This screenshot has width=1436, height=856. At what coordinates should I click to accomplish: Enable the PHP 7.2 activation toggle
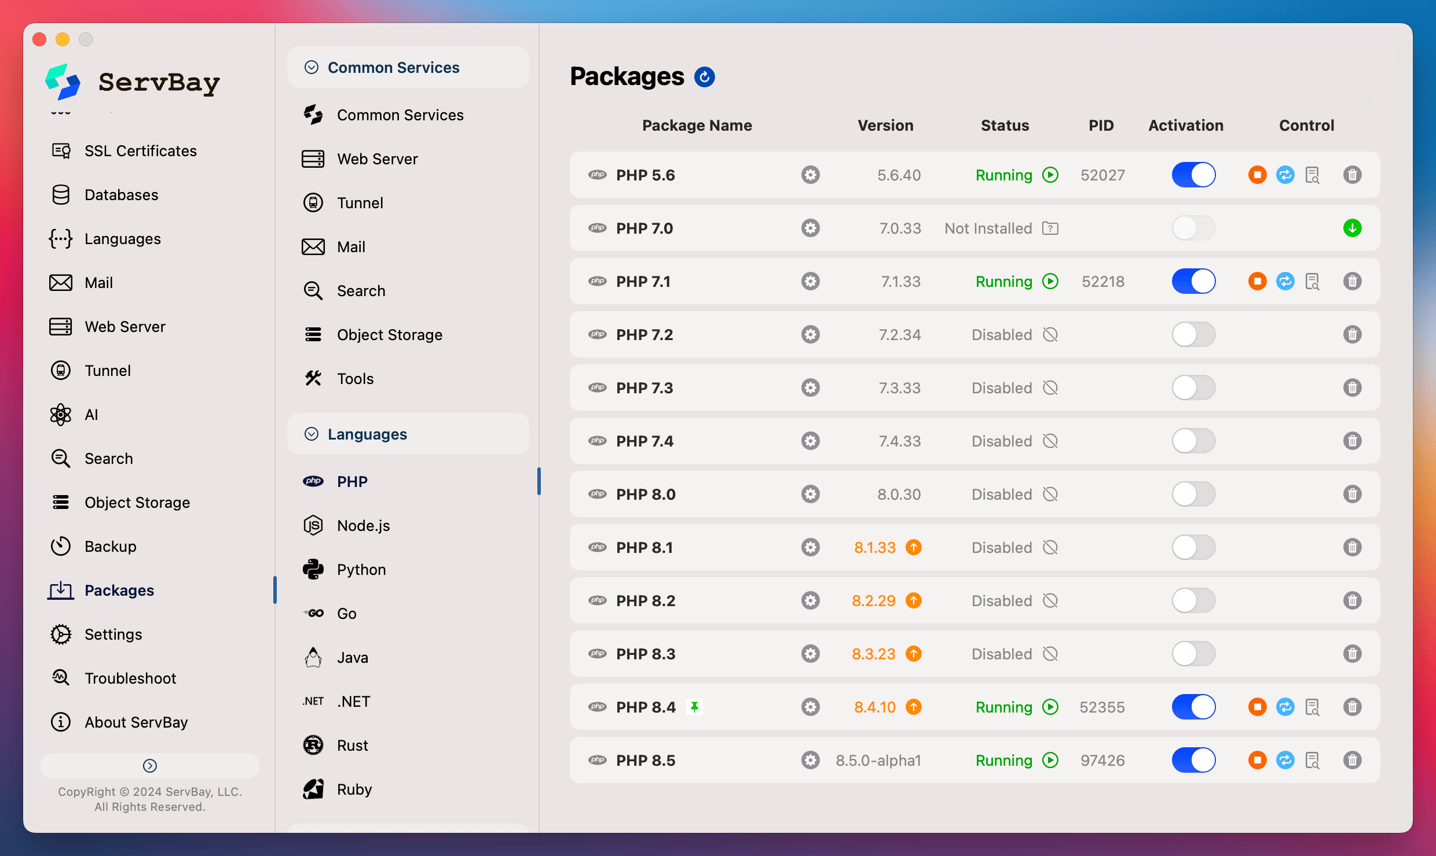1193,334
